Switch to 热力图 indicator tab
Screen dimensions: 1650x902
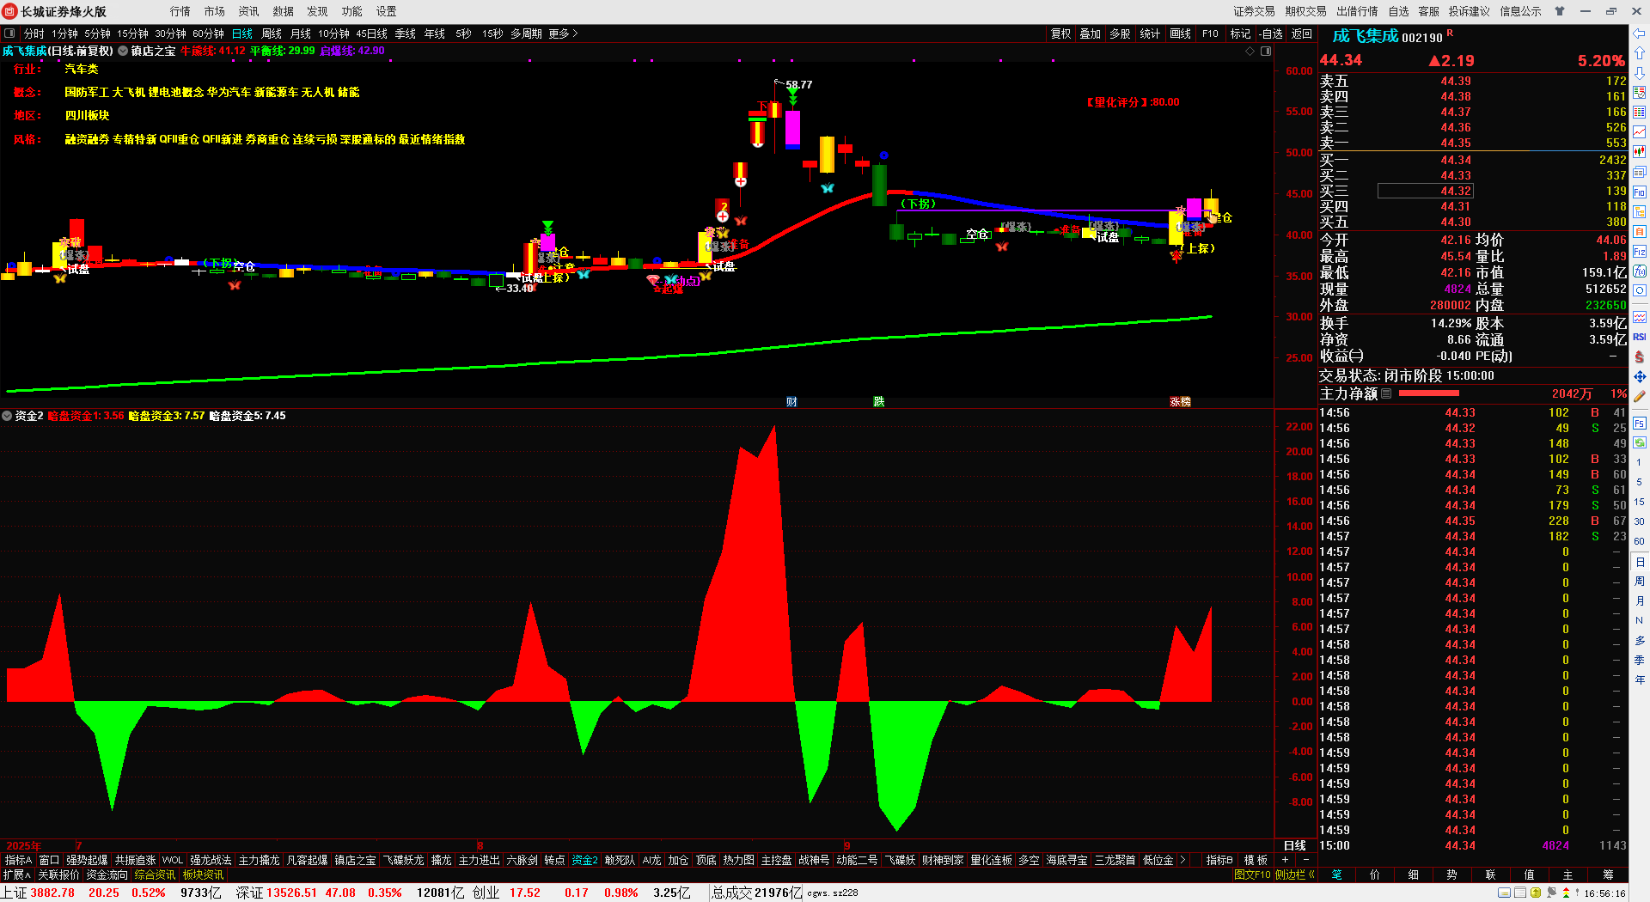[738, 860]
